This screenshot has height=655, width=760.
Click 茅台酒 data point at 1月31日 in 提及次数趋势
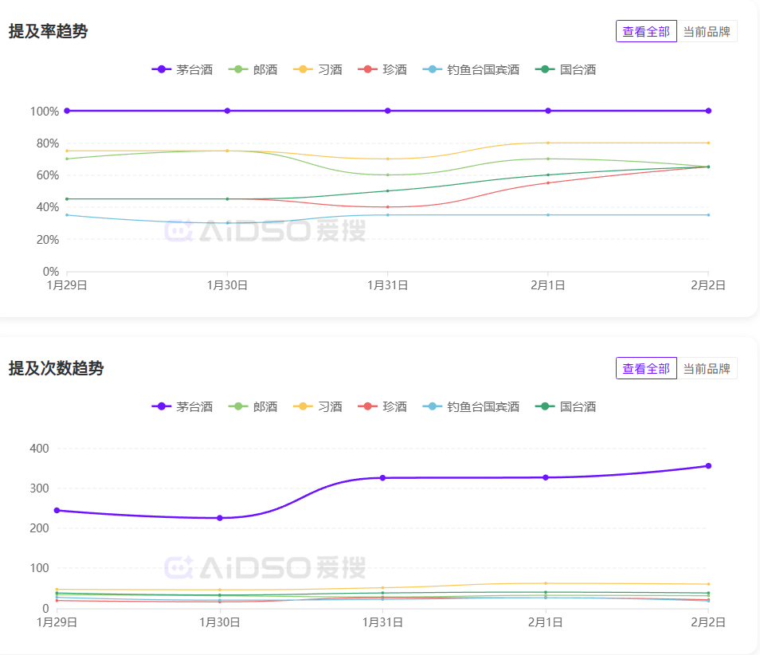coord(382,478)
